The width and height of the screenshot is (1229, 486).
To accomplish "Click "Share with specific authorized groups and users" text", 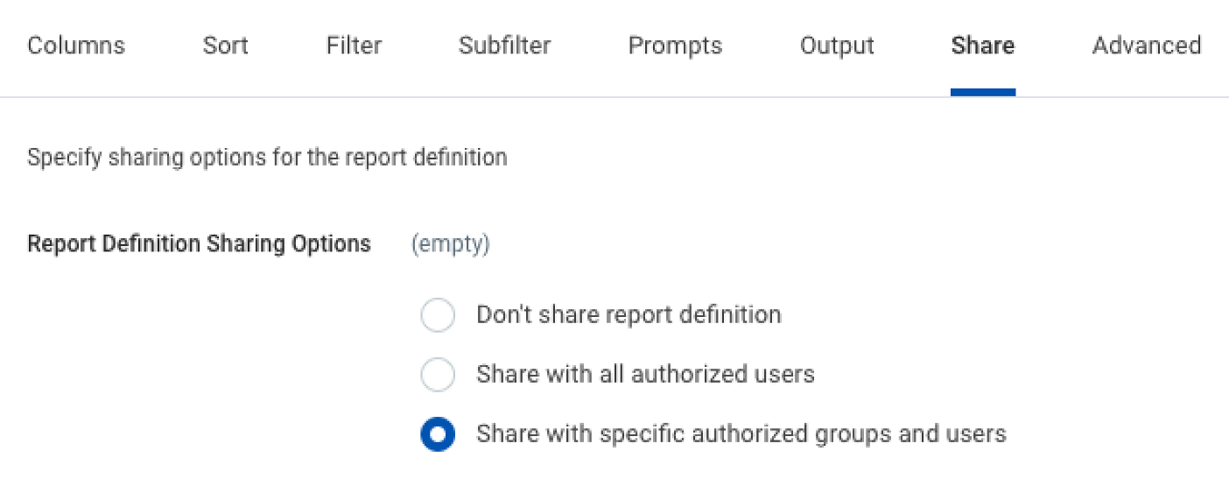I will tap(741, 433).
